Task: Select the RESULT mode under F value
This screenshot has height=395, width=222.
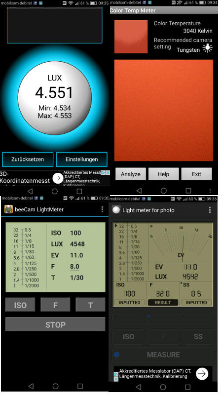Action: [163, 302]
